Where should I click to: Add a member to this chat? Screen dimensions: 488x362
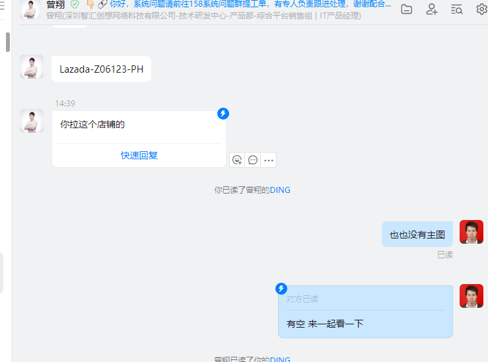432,9
